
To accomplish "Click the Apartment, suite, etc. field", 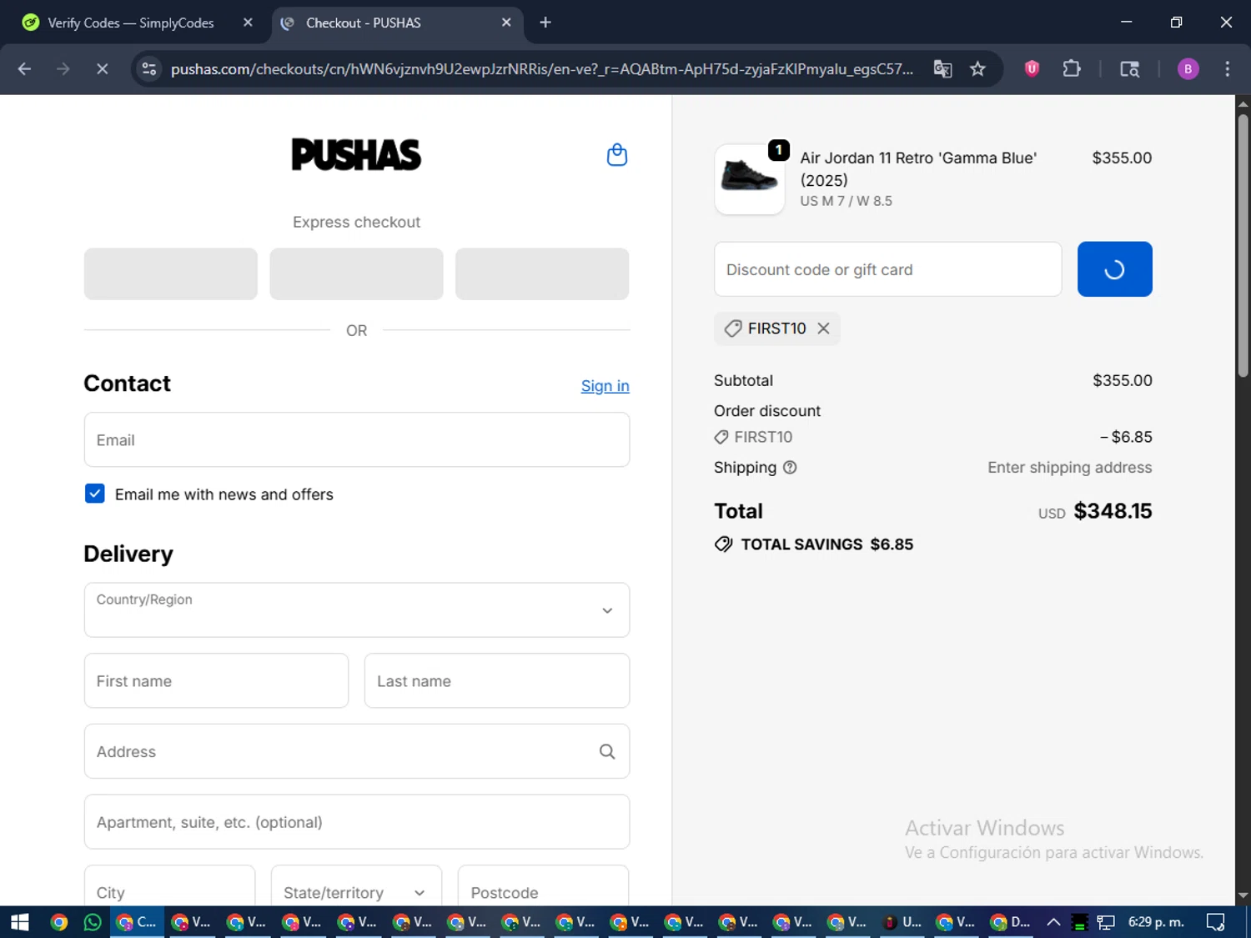I will click(357, 822).
